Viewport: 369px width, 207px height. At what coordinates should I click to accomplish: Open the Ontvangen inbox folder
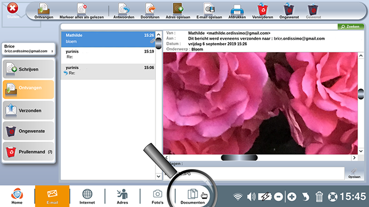click(x=28, y=90)
